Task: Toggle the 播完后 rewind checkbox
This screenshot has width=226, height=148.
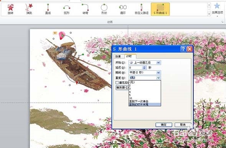Action: pyautogui.click(x=117, y=83)
